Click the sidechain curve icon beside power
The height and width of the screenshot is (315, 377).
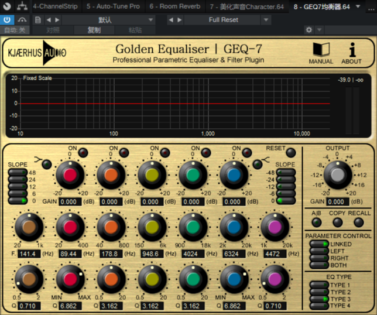point(22,20)
